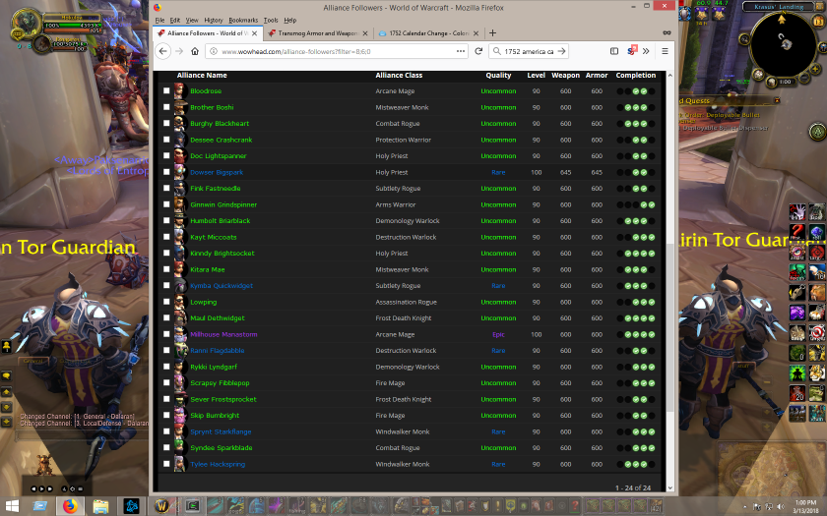This screenshot has width=827, height=516.
Task: Open Scrapsy Fibblepop follower link
Action: point(220,382)
